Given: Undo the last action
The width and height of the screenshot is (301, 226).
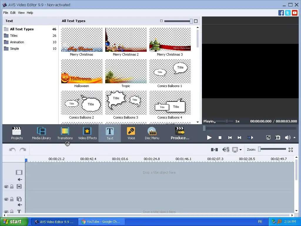Looking at the screenshot, I should tap(12, 150).
